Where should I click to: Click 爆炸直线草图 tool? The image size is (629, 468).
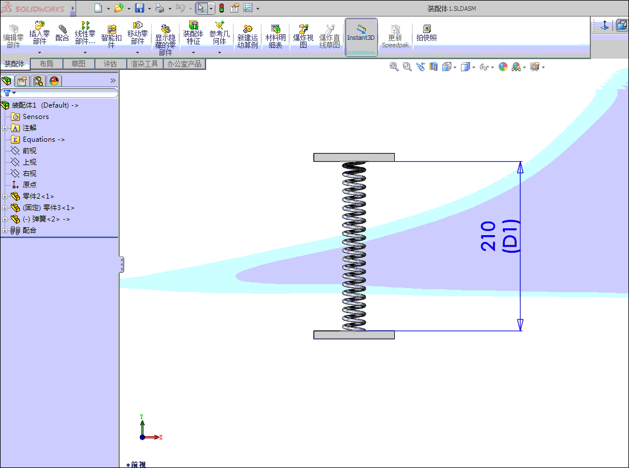(x=329, y=36)
